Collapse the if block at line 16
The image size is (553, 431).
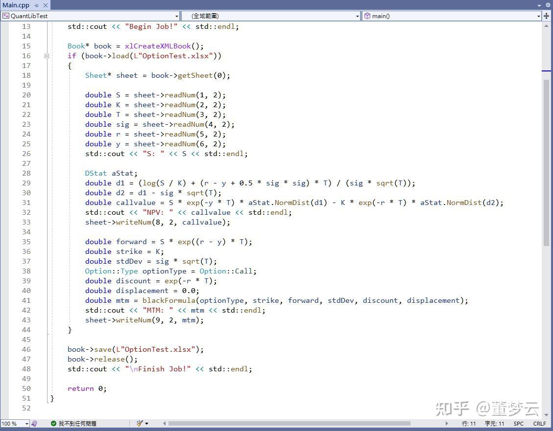(47, 56)
